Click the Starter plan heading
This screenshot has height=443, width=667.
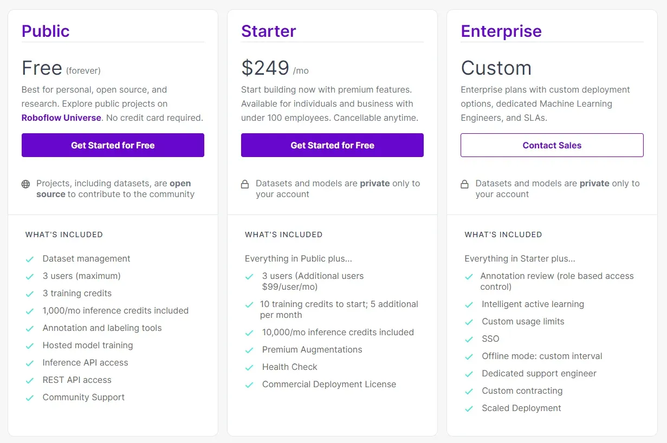[268, 31]
